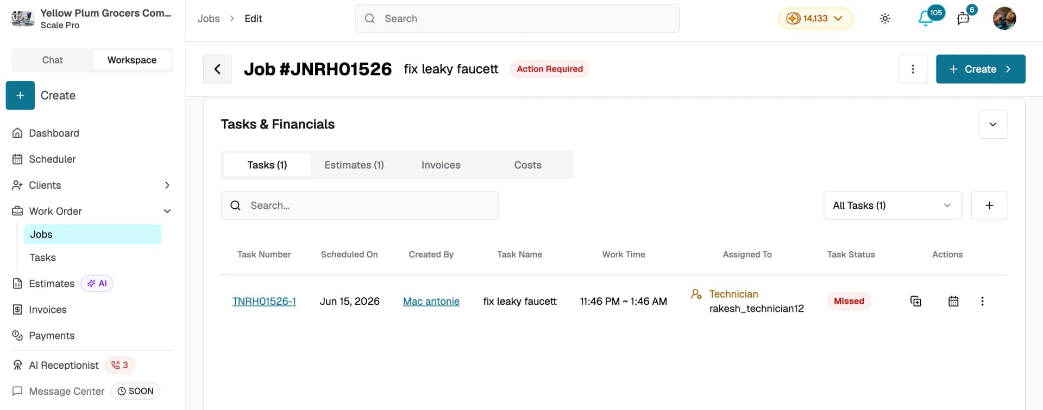Click the AI badge next to Estimates
Image resolution: width=1043 pixels, height=410 pixels.
[97, 283]
